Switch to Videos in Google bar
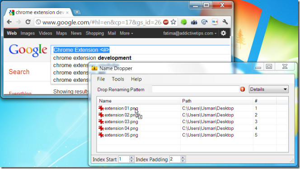This screenshot has height=169, width=300. [x=45, y=33]
